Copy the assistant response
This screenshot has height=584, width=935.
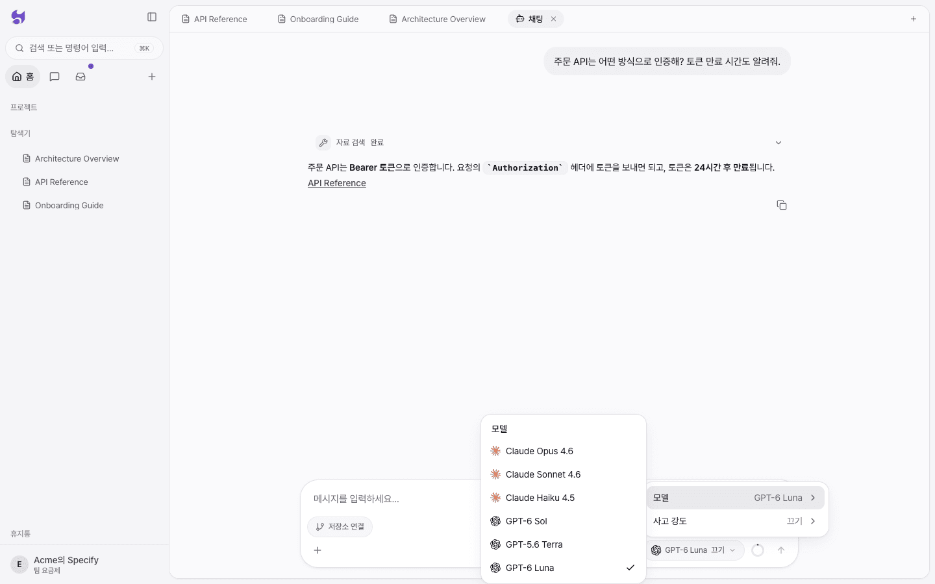pyautogui.click(x=782, y=205)
